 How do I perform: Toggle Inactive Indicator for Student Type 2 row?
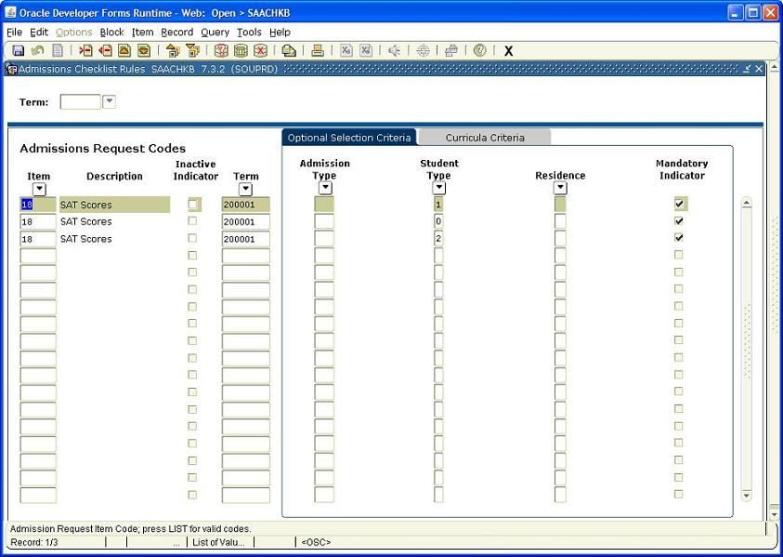193,238
